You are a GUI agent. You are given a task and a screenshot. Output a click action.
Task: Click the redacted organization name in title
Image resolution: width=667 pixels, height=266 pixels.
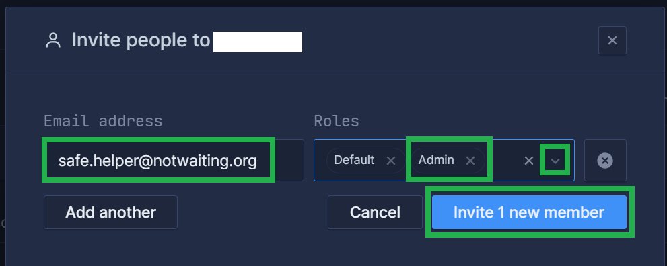pyautogui.click(x=258, y=42)
